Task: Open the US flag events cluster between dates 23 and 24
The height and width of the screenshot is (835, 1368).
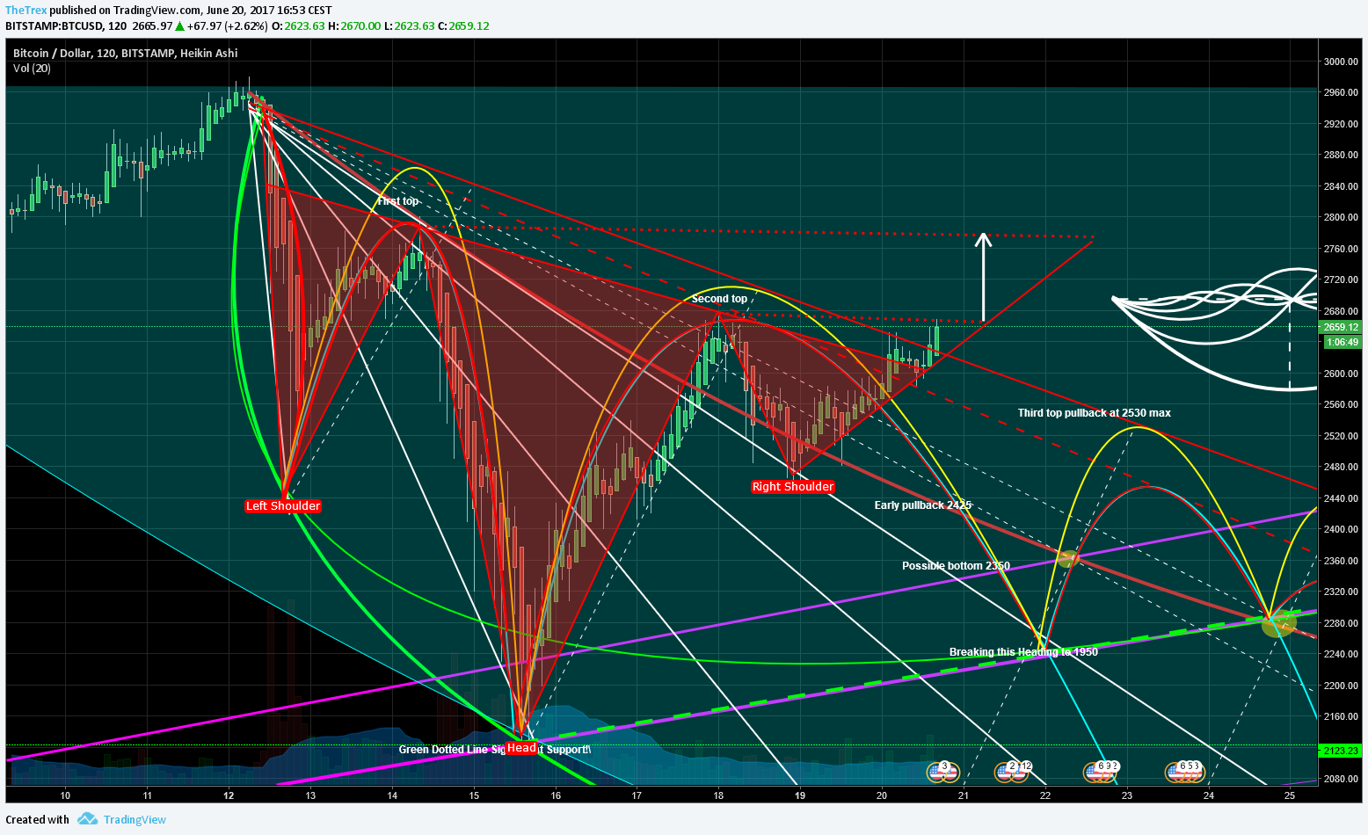Action: 1183,772
